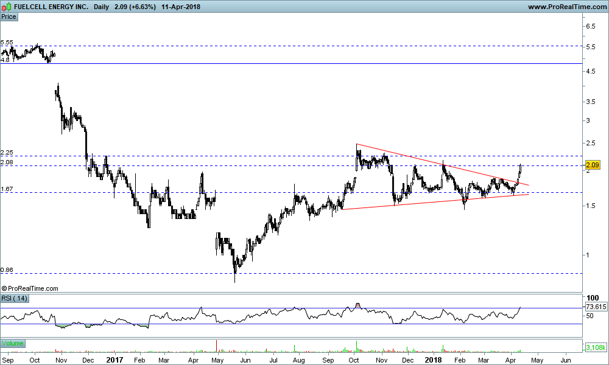
Task: Click the 11-Apr-2018 date in header
Action: [181, 7]
